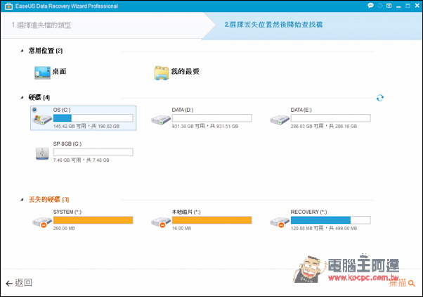Open the feedback chat bubble icon
The width and height of the screenshot is (423, 297).
pos(371,6)
